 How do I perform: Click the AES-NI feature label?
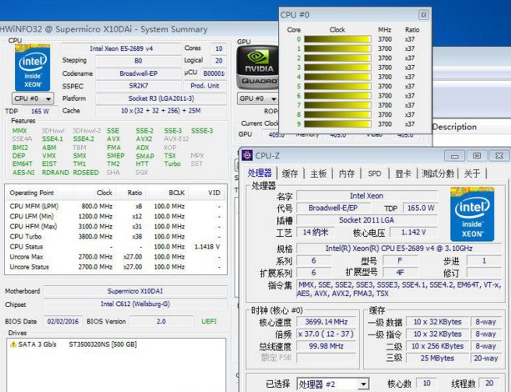(23, 173)
